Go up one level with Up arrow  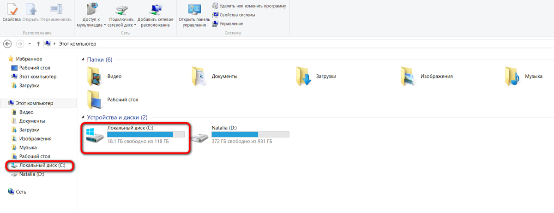pos(38,43)
